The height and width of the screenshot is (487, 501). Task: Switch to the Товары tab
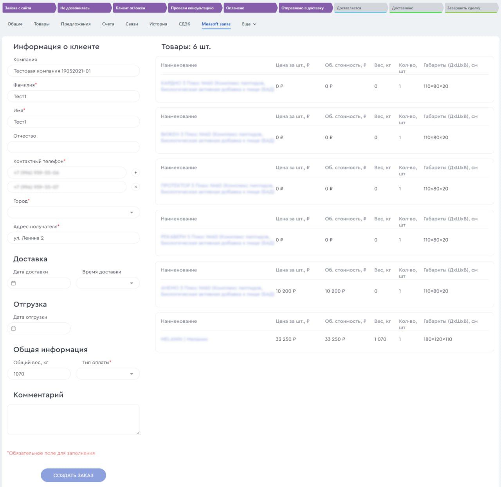(x=41, y=24)
